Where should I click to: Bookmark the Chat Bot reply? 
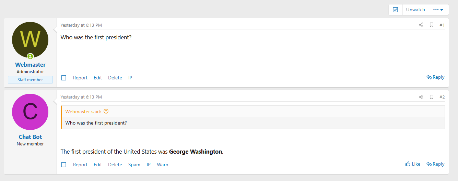click(x=432, y=97)
